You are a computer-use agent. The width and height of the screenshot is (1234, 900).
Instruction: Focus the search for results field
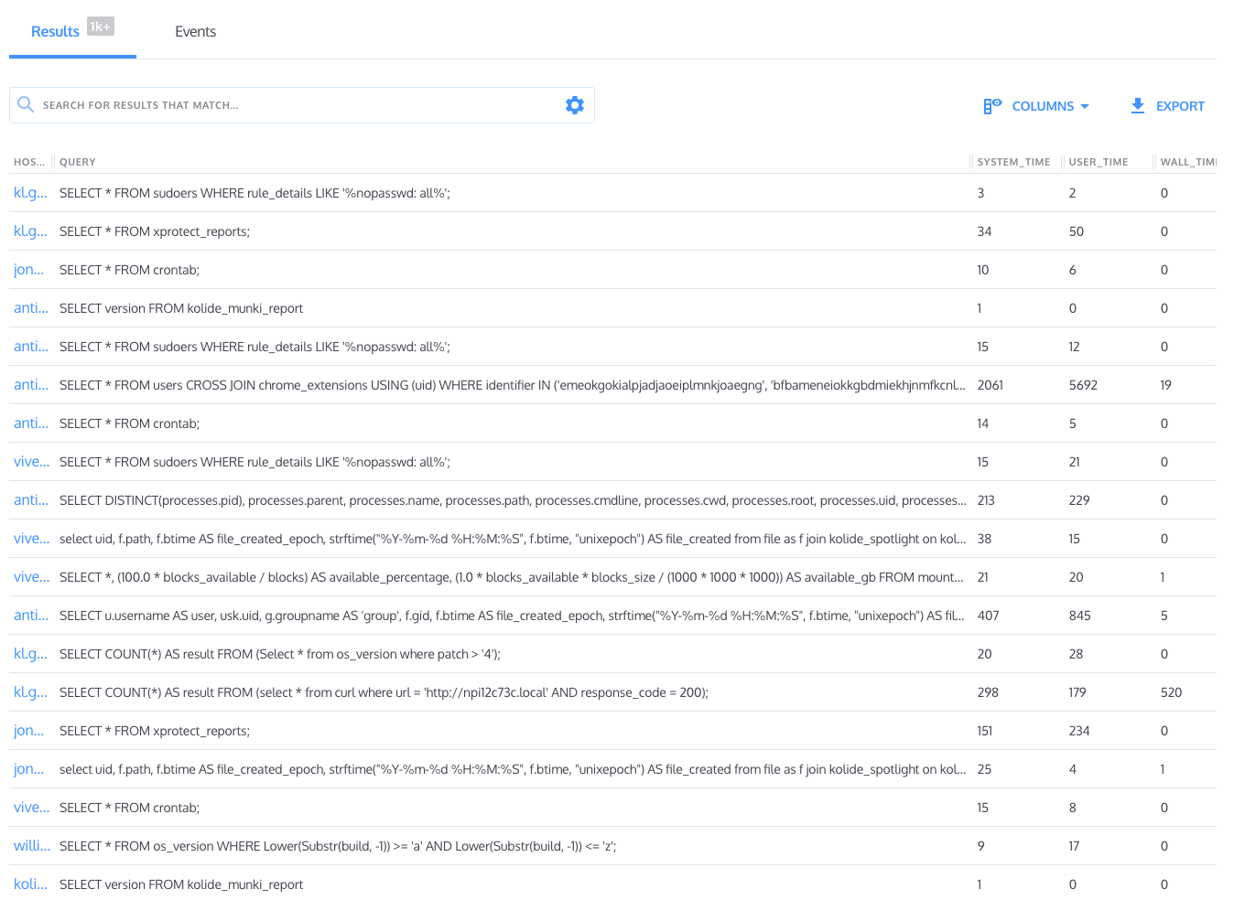[x=293, y=105]
